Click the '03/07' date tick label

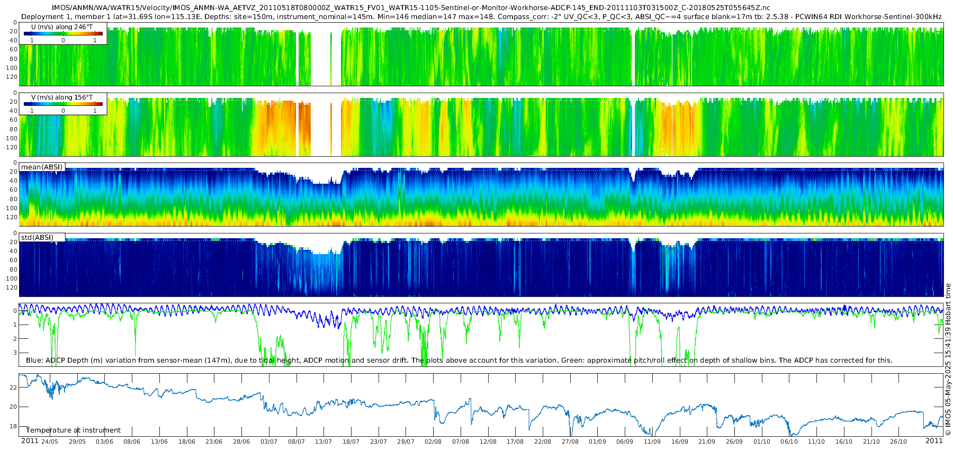[269, 442]
